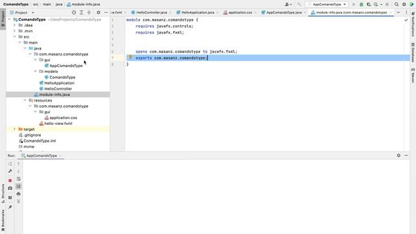The width and height of the screenshot is (416, 234).
Task: Click the Profiler run icon in top toolbar
Action: tap(376, 5)
